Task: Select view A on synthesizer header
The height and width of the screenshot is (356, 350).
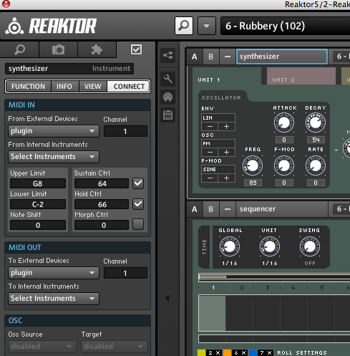Action: pyautogui.click(x=195, y=57)
